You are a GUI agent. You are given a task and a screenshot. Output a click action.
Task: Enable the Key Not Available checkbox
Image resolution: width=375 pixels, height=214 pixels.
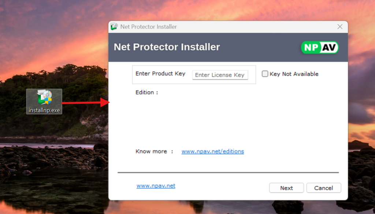point(265,74)
